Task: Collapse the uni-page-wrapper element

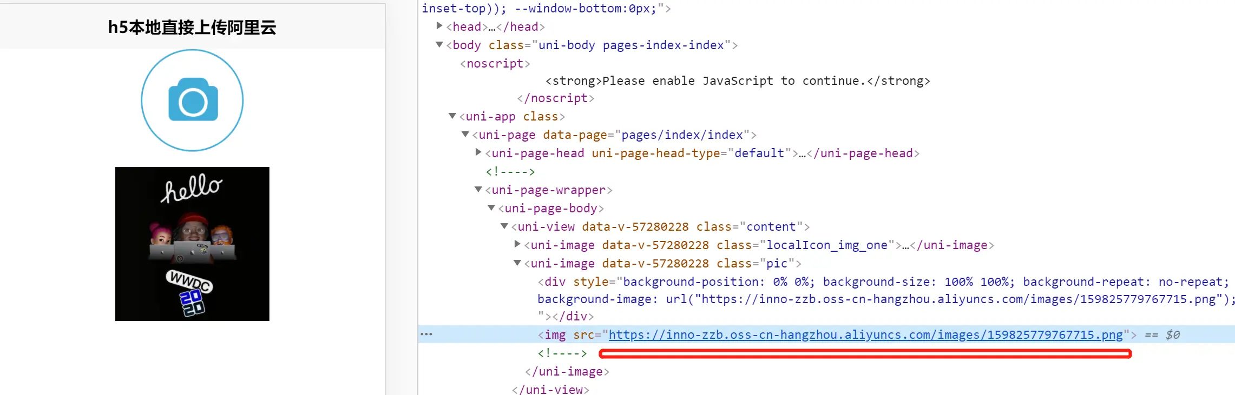Action: click(478, 189)
